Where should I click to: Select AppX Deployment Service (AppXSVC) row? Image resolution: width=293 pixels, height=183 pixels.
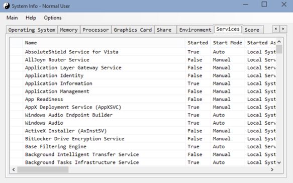[143, 107]
